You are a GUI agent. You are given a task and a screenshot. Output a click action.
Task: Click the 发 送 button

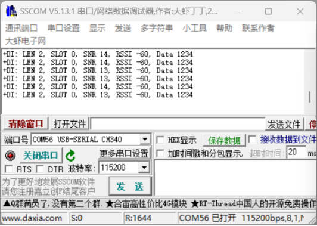click(130, 186)
